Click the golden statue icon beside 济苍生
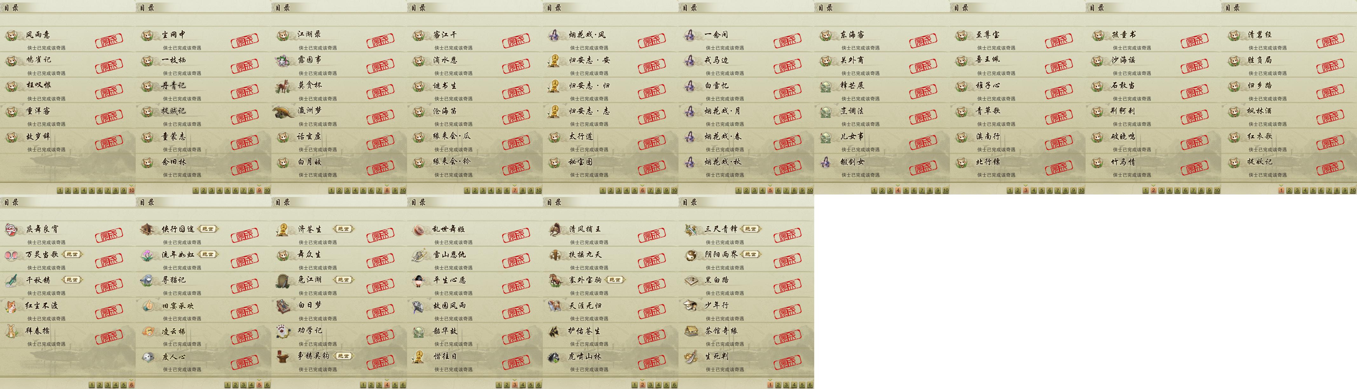The height and width of the screenshot is (389, 1357). point(283,230)
